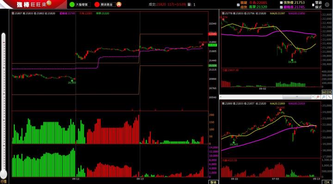This screenshot has height=184, width=333.
Task: Click the gold badge on 強棒旺旺來 logo
Action: click(49, 3)
